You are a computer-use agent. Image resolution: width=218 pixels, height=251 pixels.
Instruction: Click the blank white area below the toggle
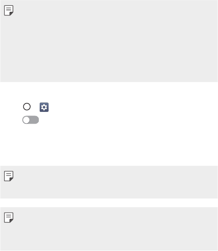pos(109,145)
